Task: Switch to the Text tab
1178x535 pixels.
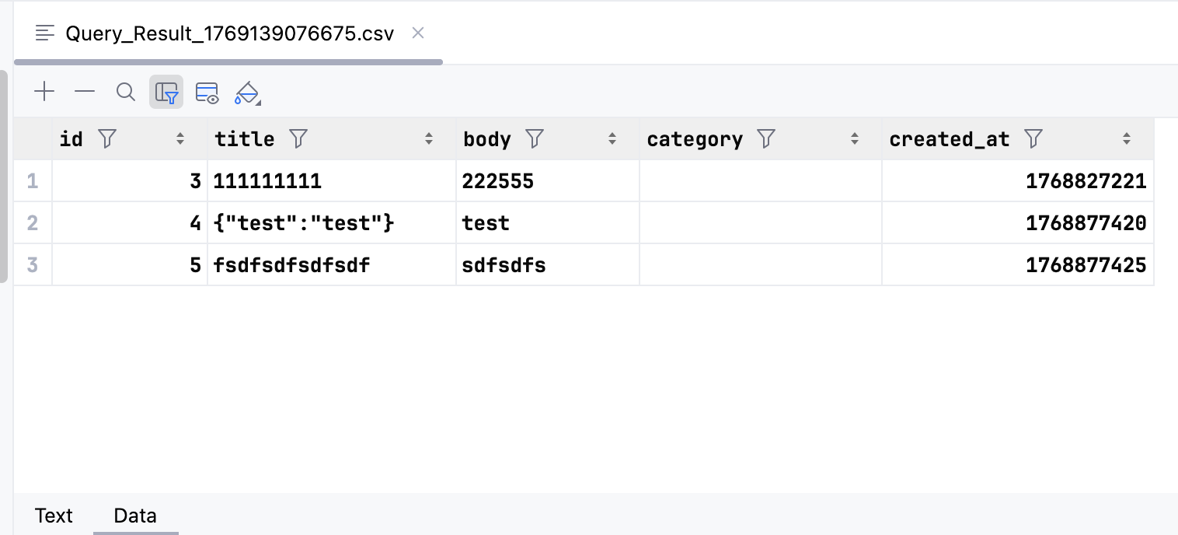Action: [x=54, y=516]
